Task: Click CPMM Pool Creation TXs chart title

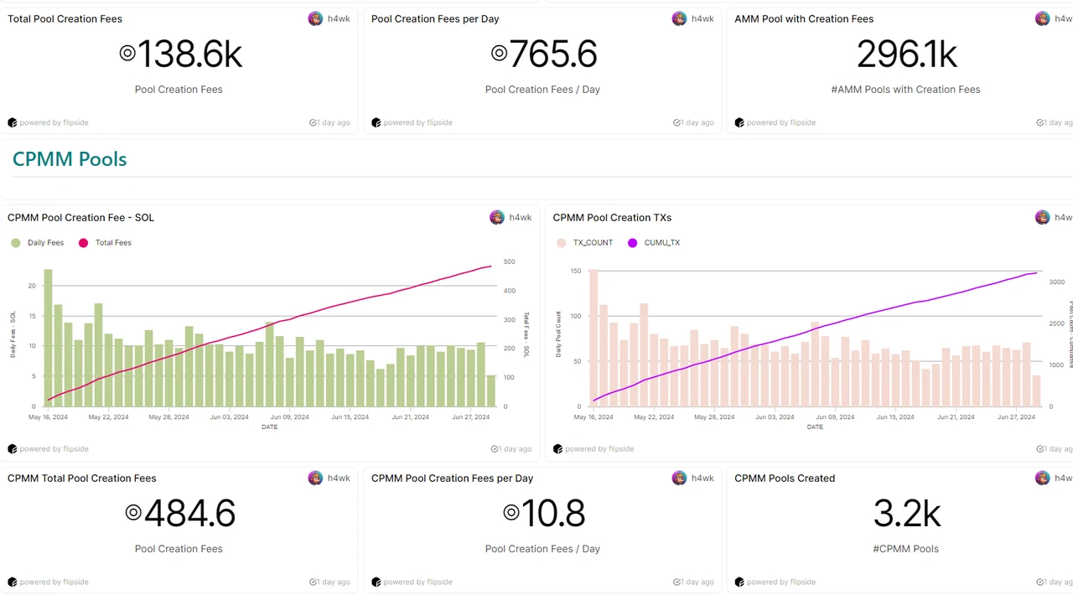Action: point(612,218)
